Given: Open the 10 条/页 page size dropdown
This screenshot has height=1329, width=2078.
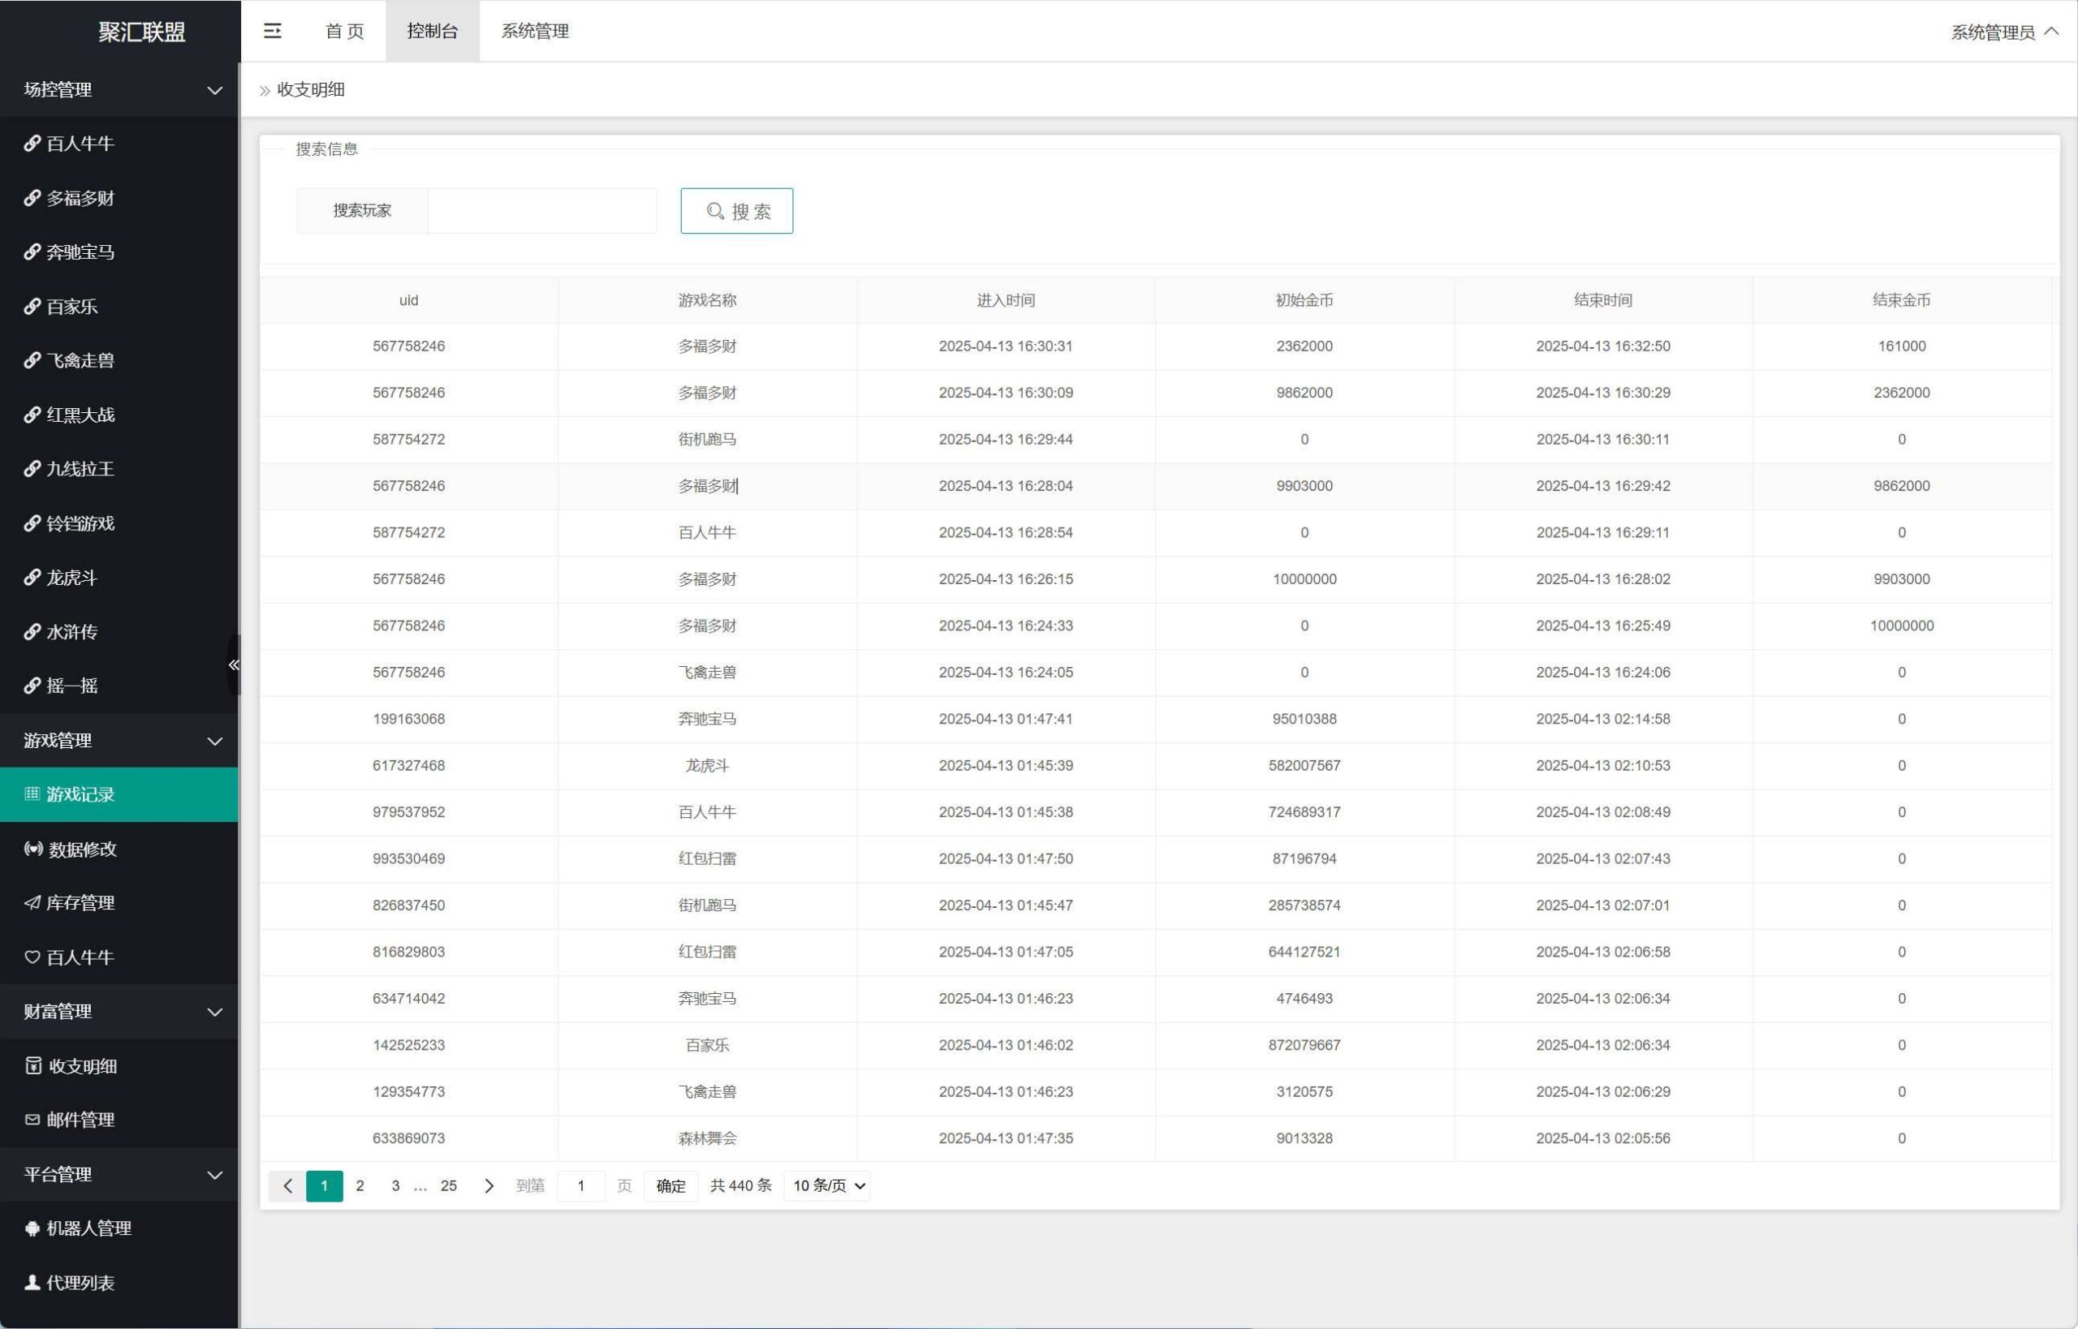Looking at the screenshot, I should coord(827,1186).
